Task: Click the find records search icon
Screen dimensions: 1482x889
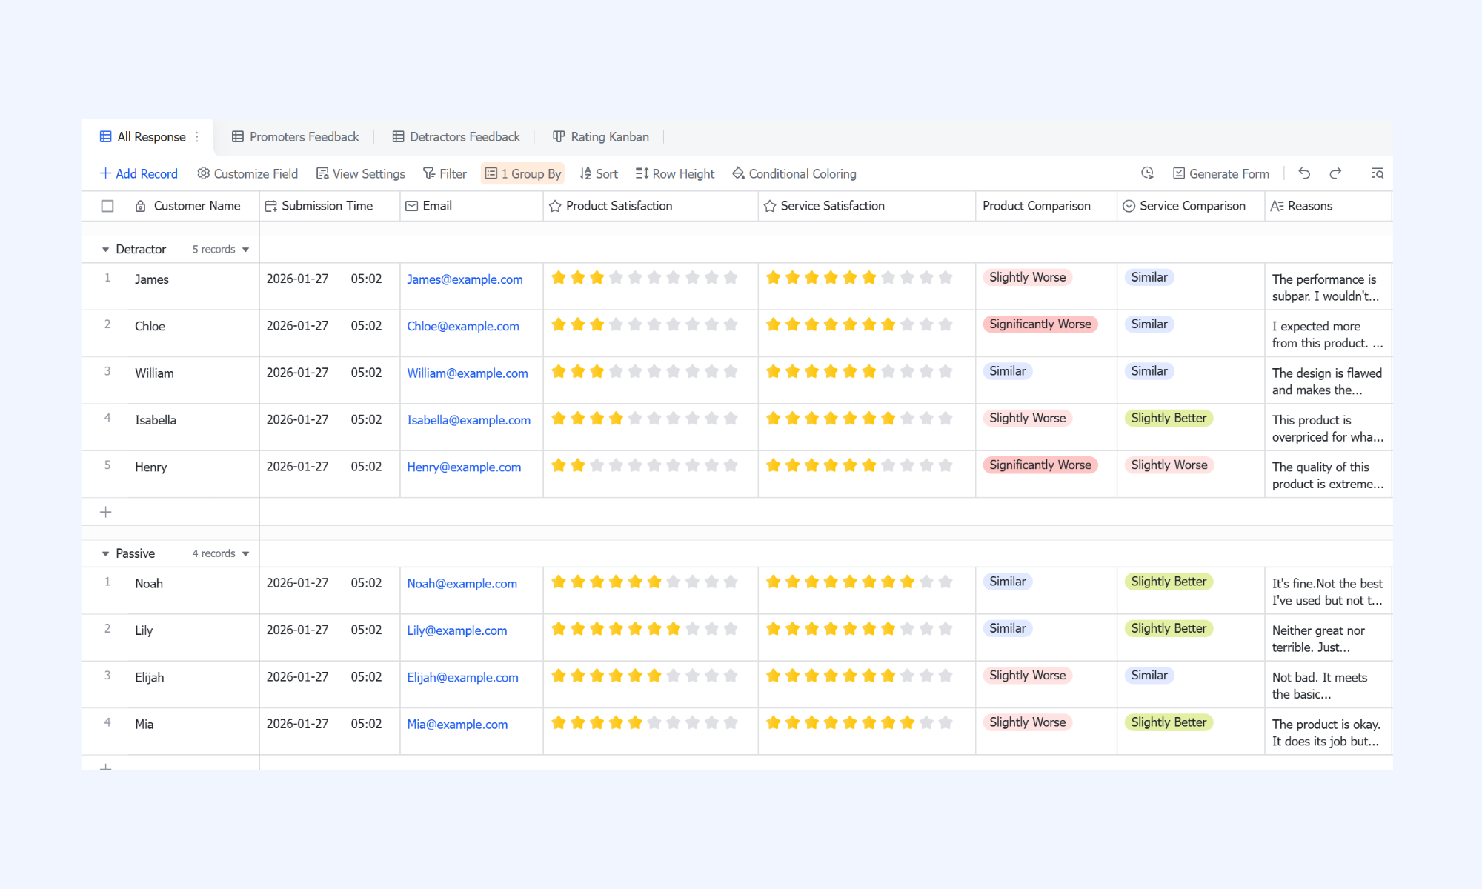Action: [x=1377, y=173]
